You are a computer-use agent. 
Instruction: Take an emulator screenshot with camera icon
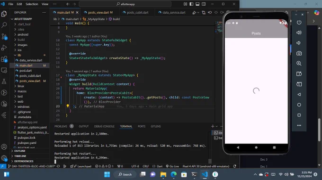pos(299,53)
